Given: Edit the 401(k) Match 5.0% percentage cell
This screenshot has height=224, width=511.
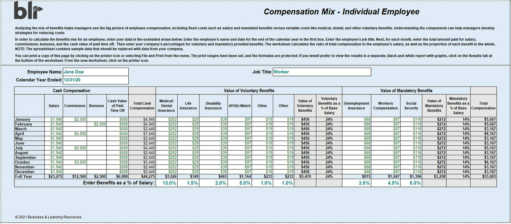Looking at the screenshot, I should (x=240, y=183).
